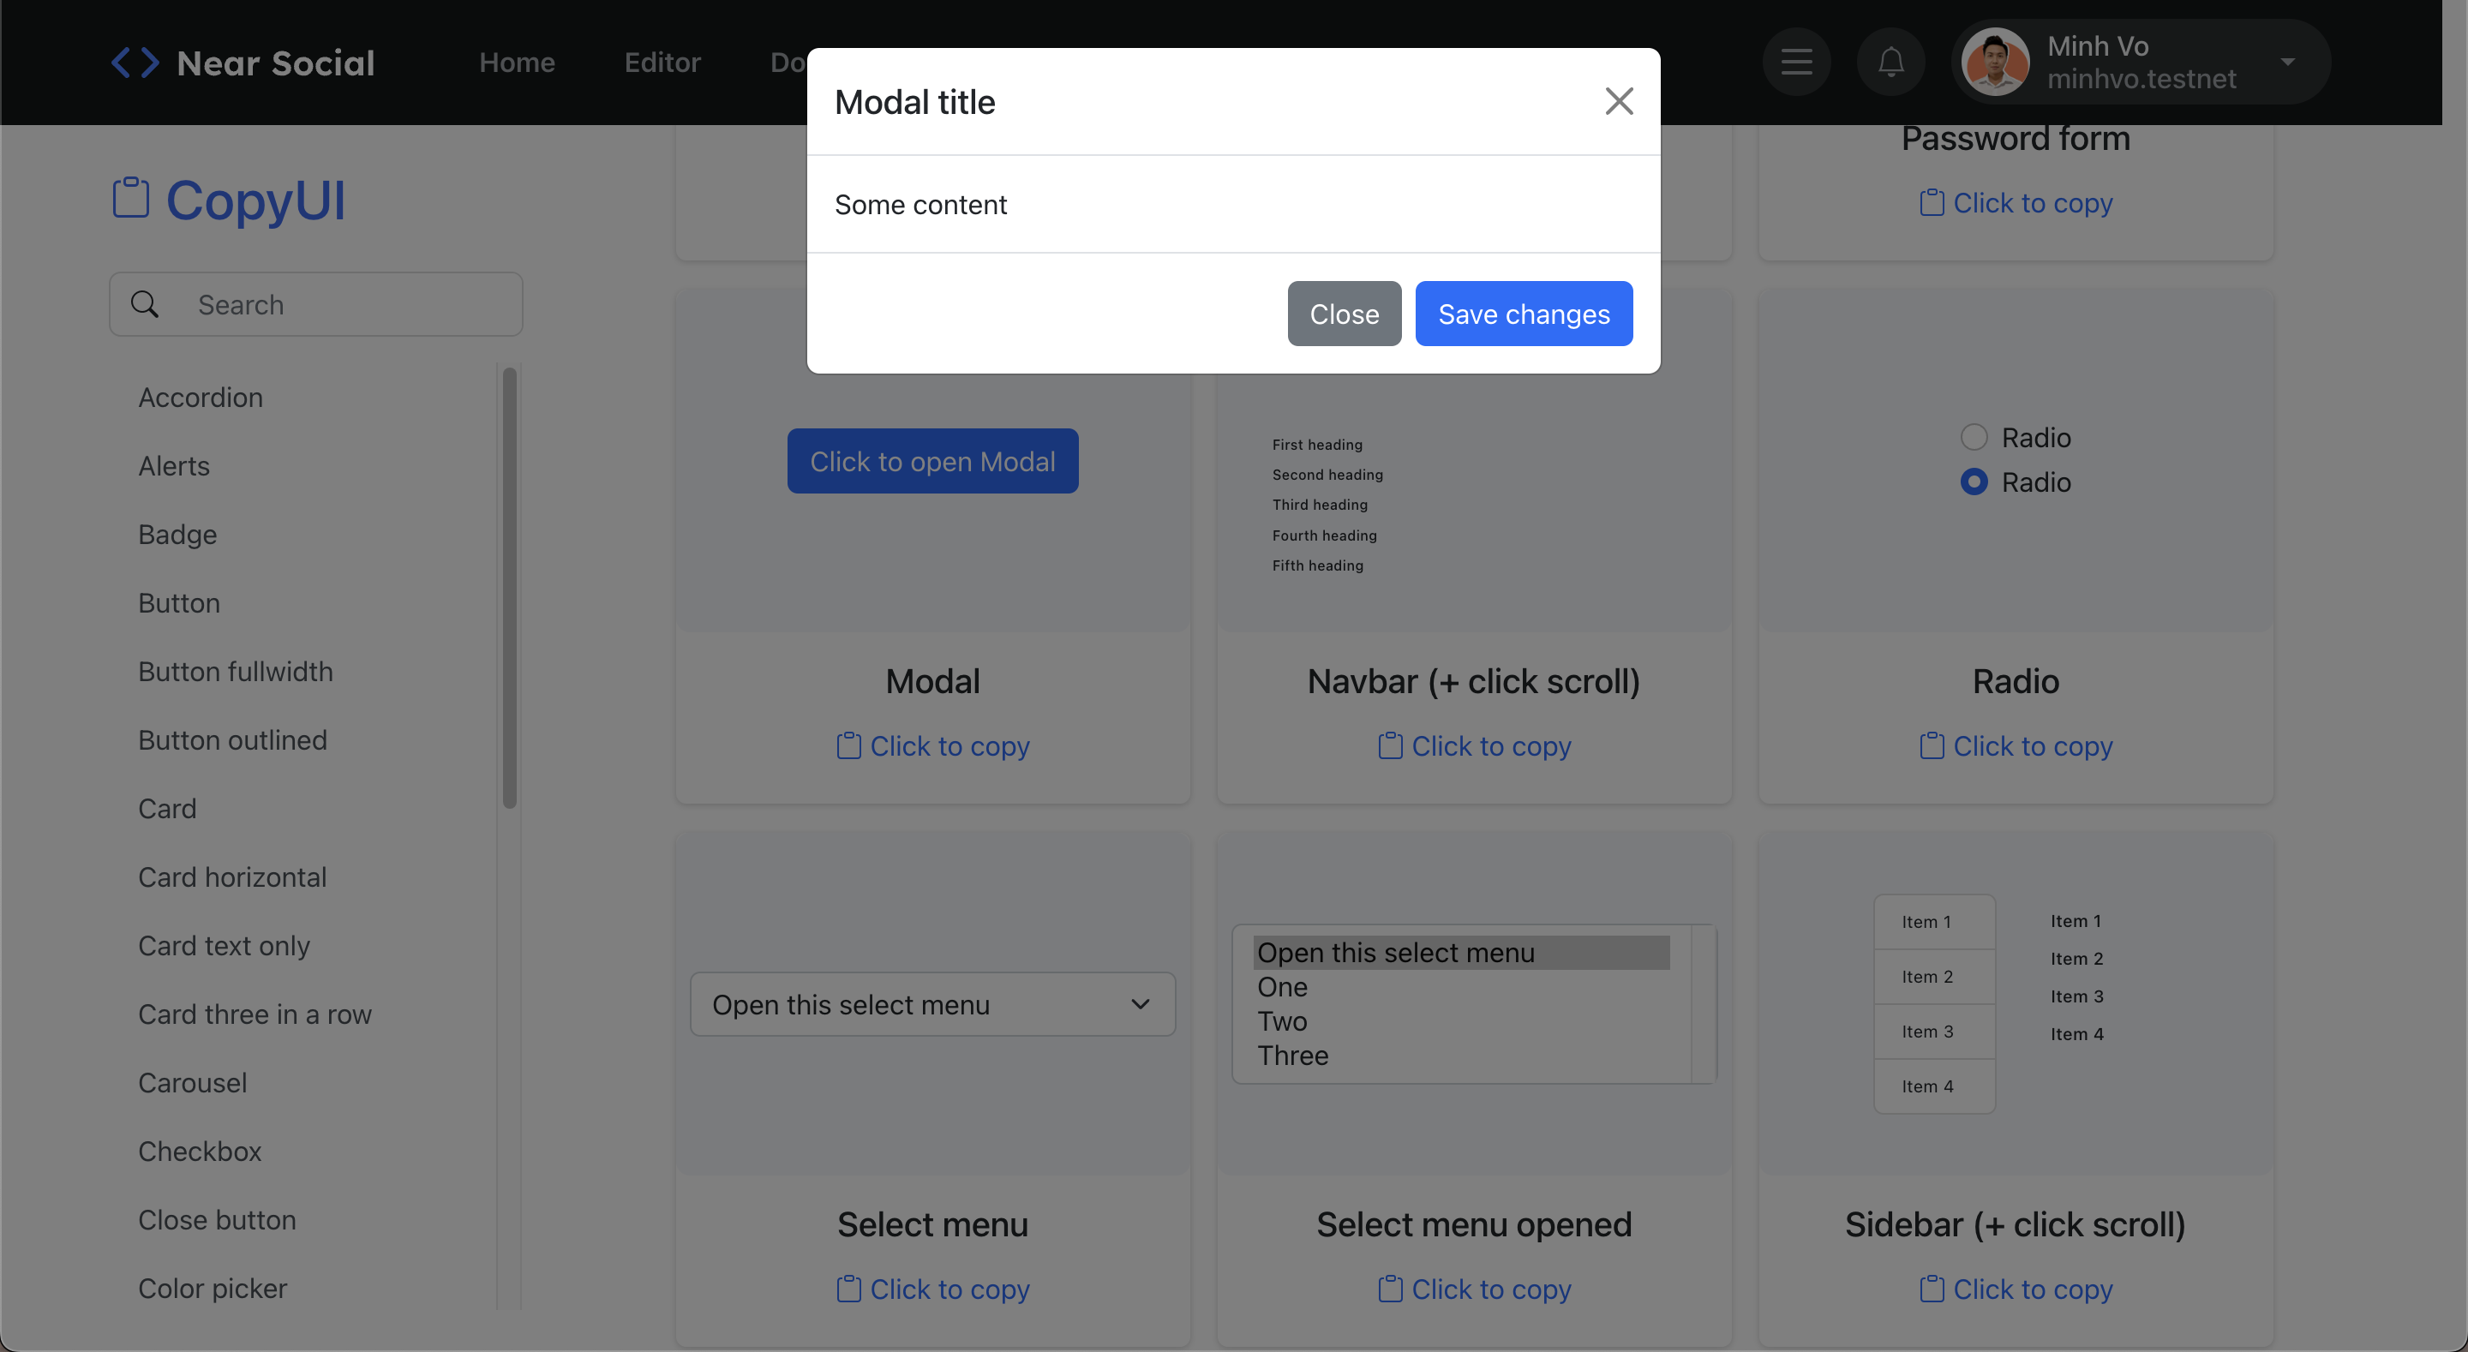Select the unchecked Radio option

1974,437
